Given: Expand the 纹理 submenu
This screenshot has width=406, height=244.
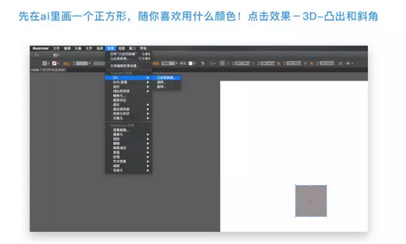Looking at the screenshot, I should coord(129,157).
